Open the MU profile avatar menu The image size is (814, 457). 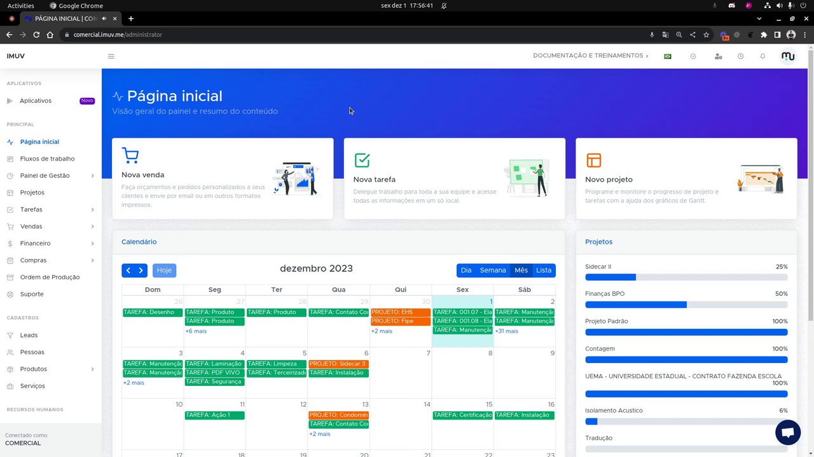788,56
